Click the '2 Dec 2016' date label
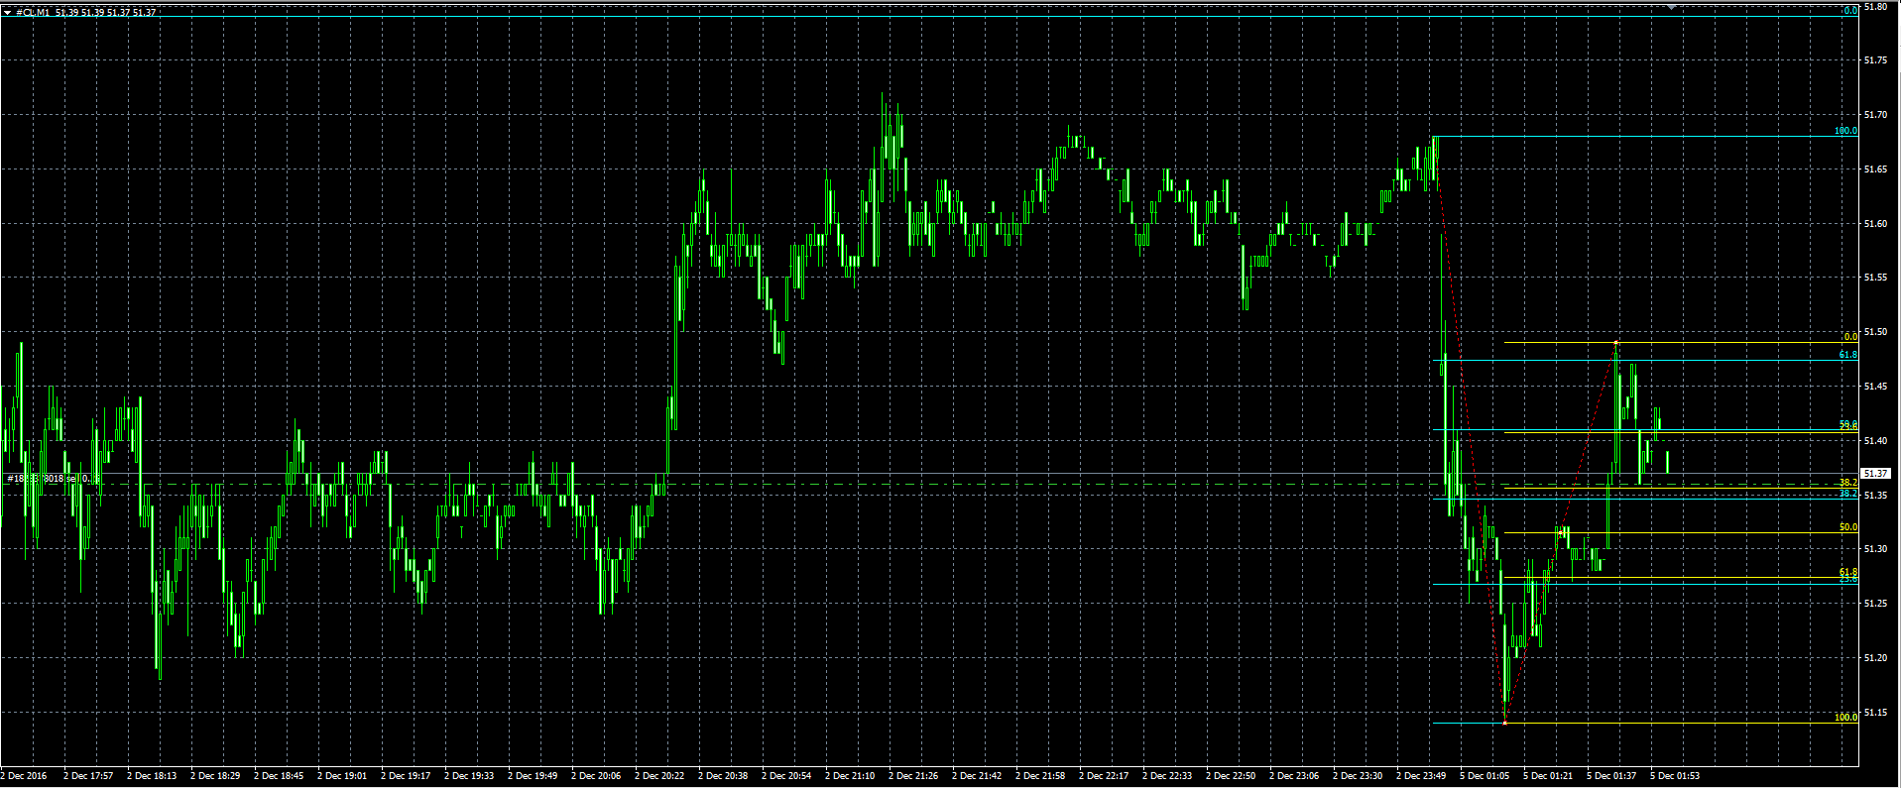The height and width of the screenshot is (788, 1901). click(24, 776)
